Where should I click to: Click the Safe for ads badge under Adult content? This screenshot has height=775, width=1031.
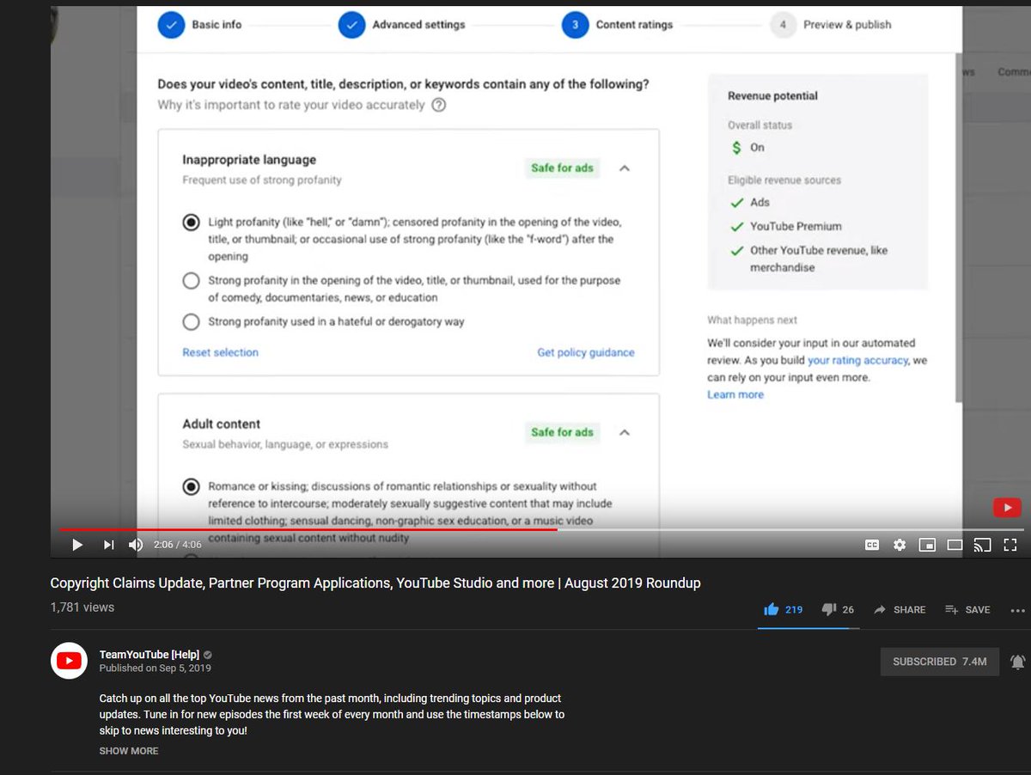point(562,432)
